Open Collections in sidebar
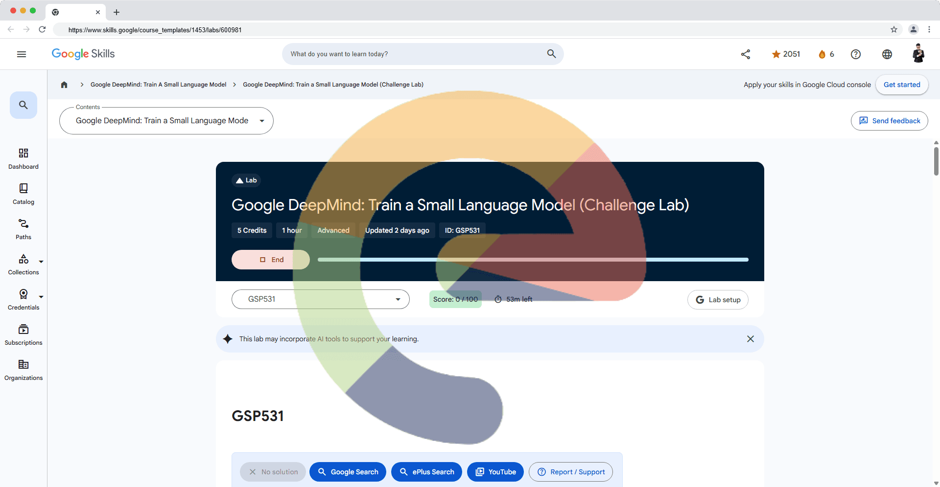This screenshot has height=487, width=940. [x=23, y=265]
